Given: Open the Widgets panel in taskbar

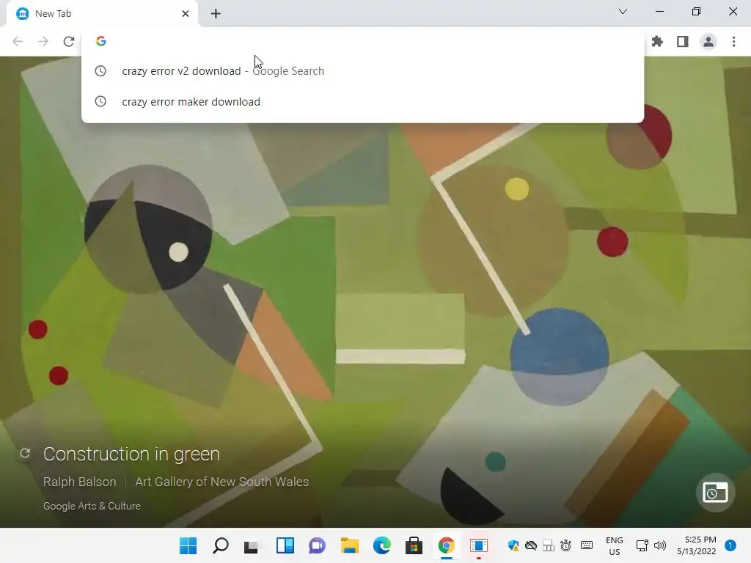Looking at the screenshot, I should (285, 545).
